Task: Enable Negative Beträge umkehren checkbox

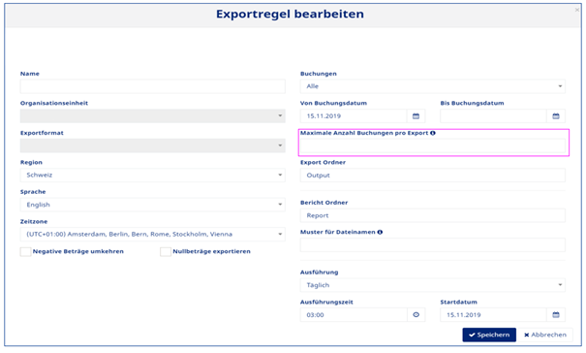Action: tap(25, 251)
